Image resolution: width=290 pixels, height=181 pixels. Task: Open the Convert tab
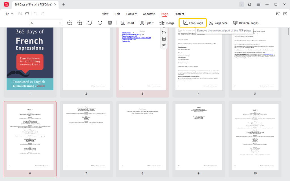click(131, 14)
